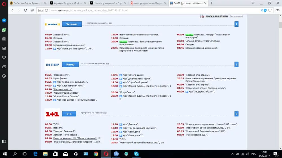Open Bookmarks heart in the sidebar
The image size is (282, 158).
[x=4, y=58]
